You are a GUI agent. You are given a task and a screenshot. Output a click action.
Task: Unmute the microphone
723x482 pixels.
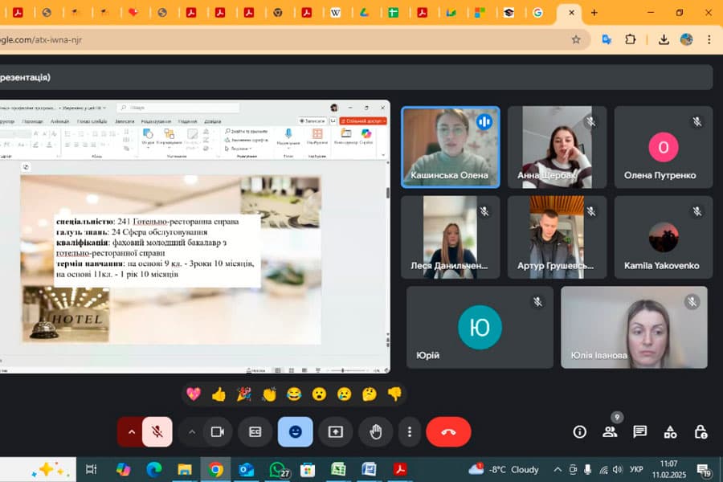[157, 431]
